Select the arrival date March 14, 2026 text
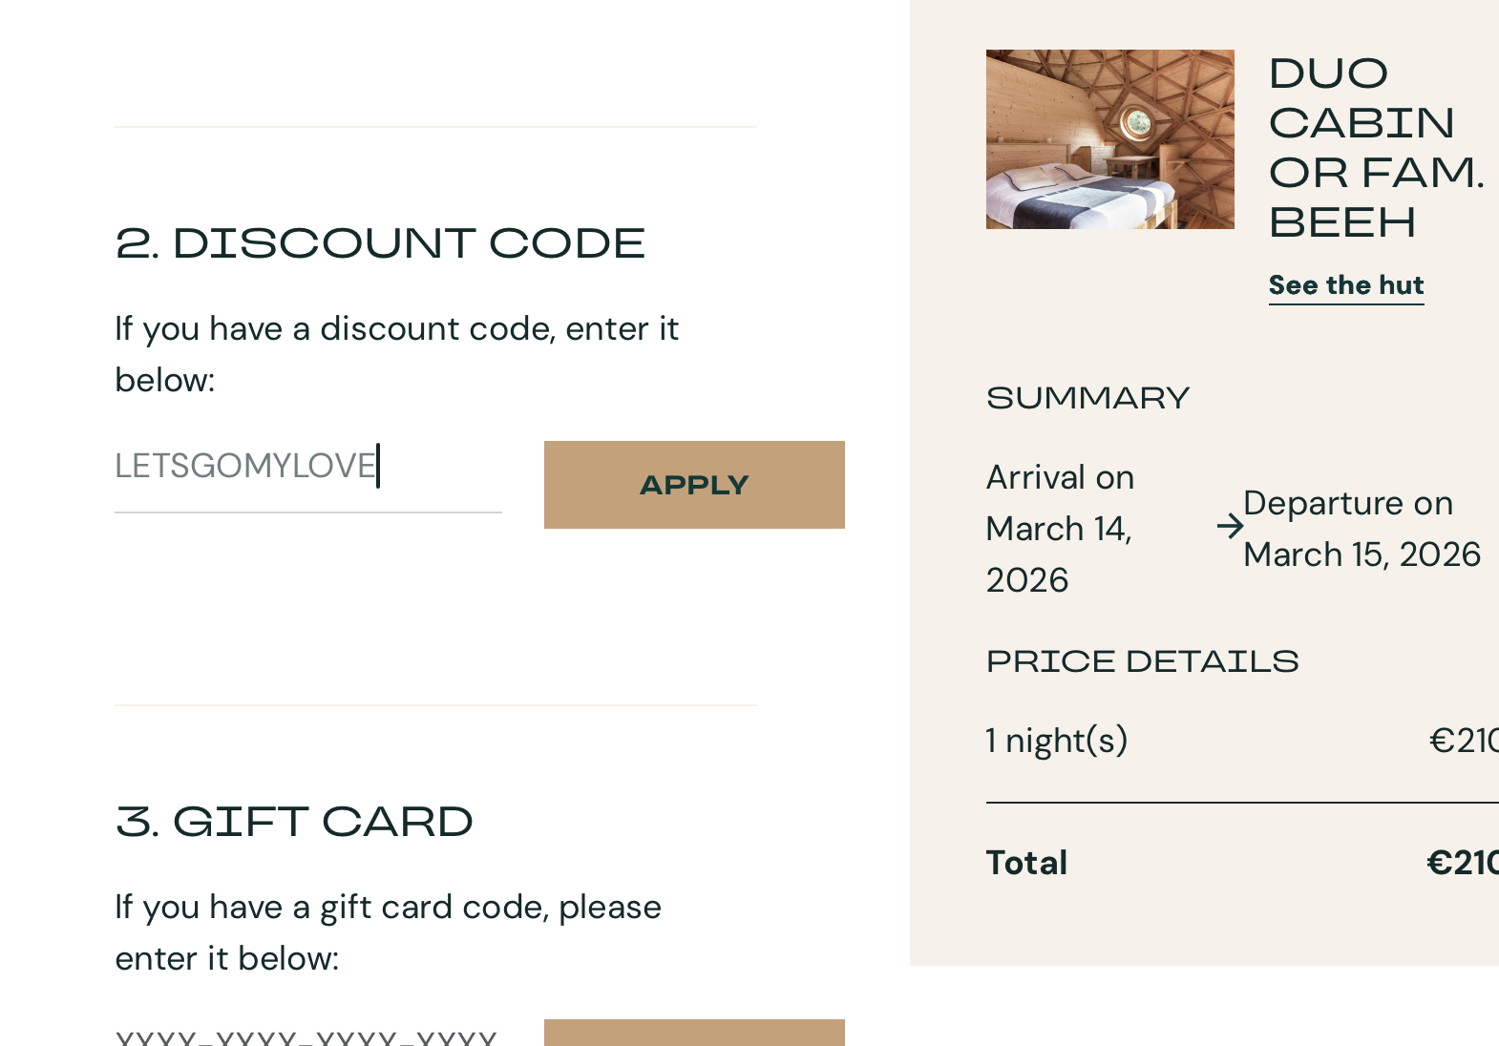This screenshot has height=1046, width=1499. coord(1060,529)
